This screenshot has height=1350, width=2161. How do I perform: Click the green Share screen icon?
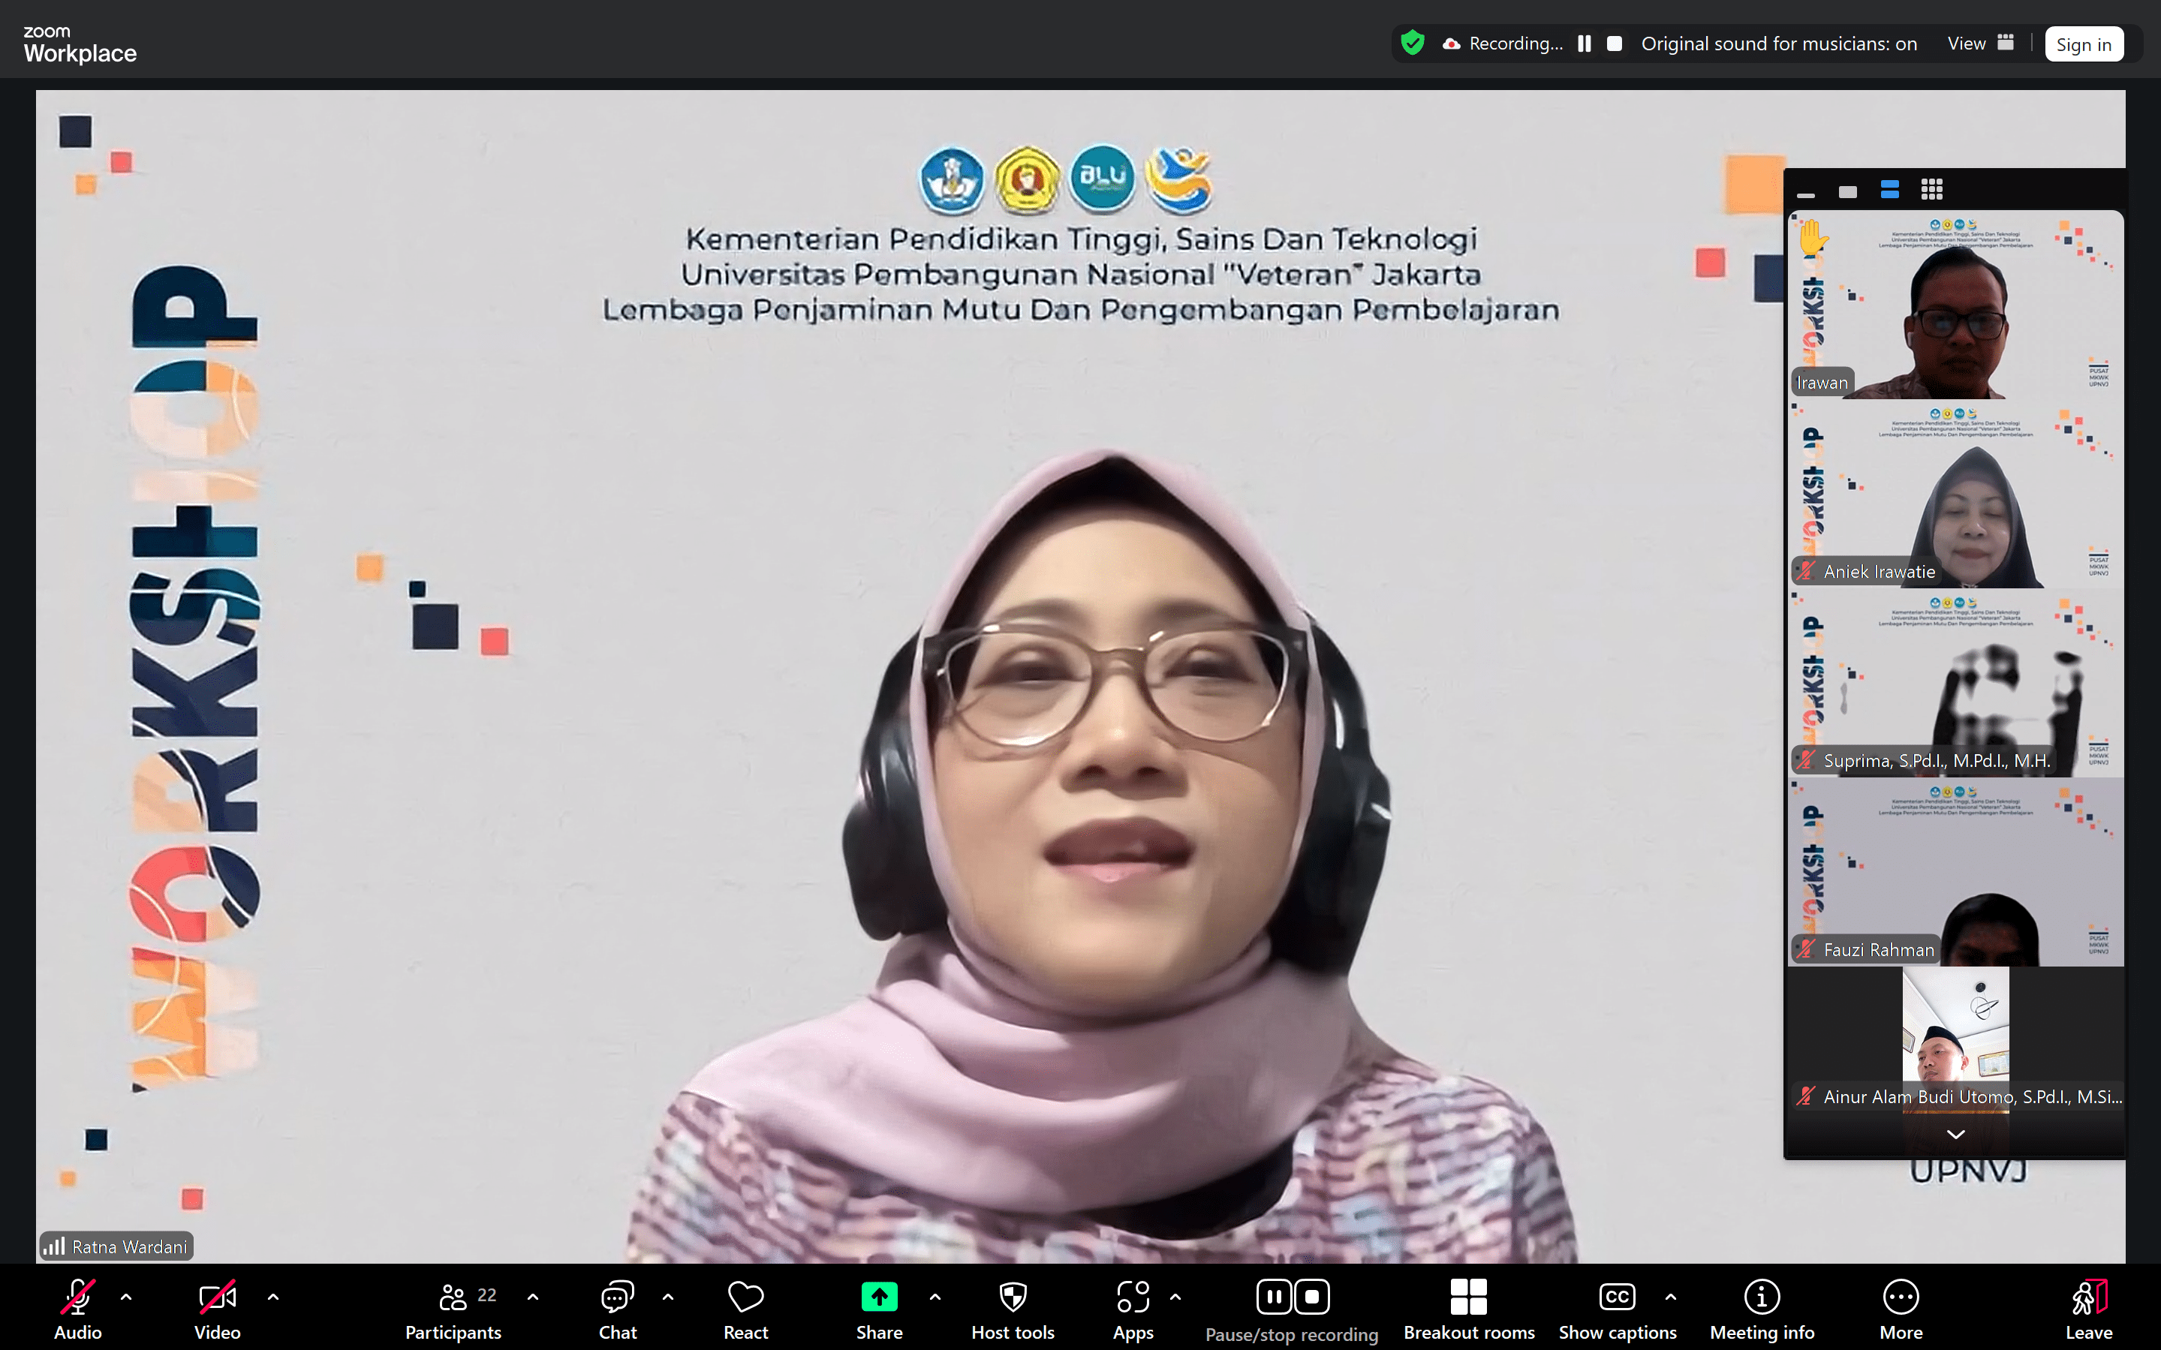(x=879, y=1297)
